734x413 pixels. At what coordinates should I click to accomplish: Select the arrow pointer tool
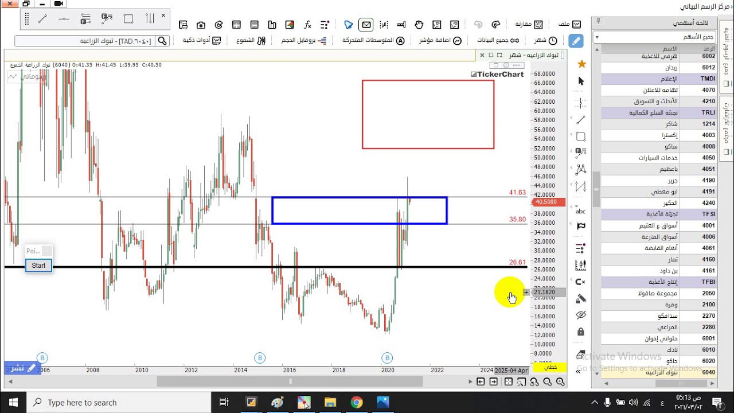[x=581, y=81]
